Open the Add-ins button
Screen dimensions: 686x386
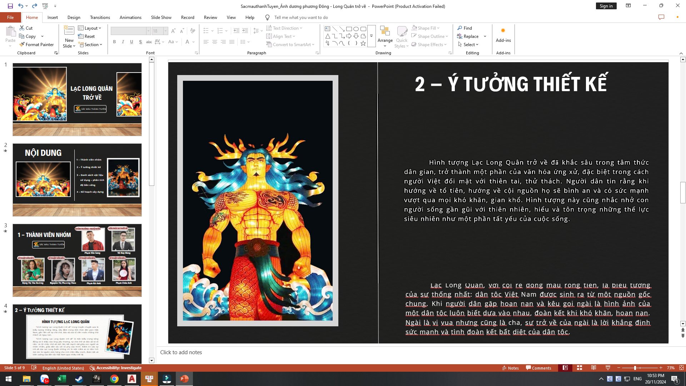point(503,35)
